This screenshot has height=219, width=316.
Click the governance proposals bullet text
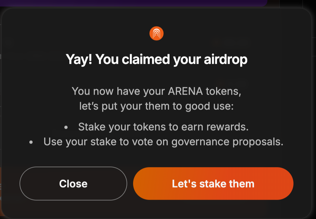(x=163, y=142)
